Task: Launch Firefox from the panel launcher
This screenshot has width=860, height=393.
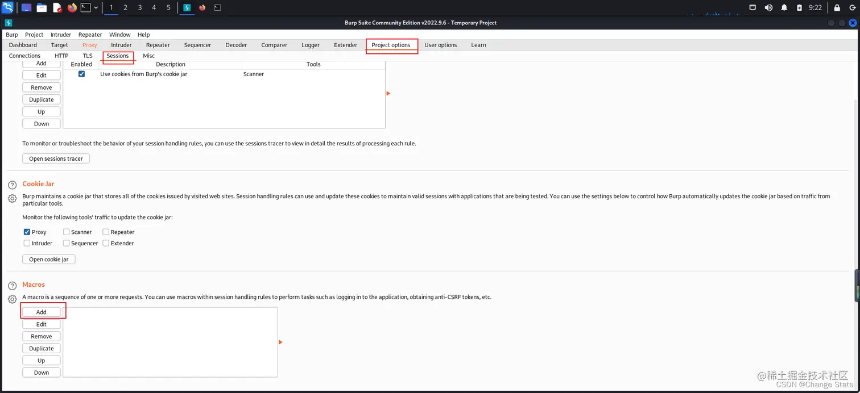Action: pos(72,7)
